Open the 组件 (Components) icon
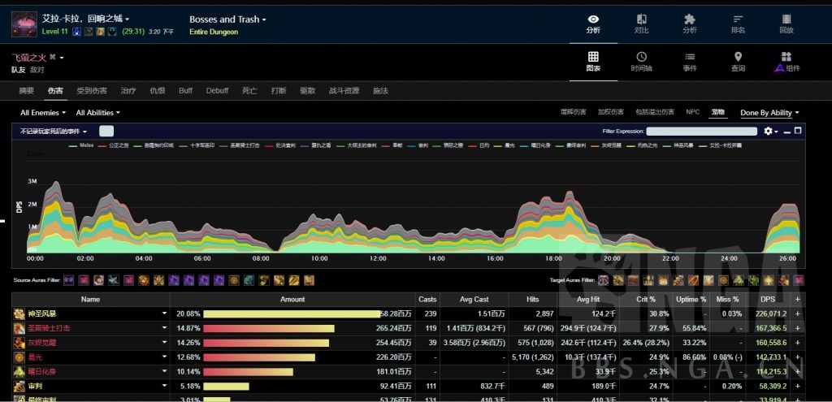 786,57
